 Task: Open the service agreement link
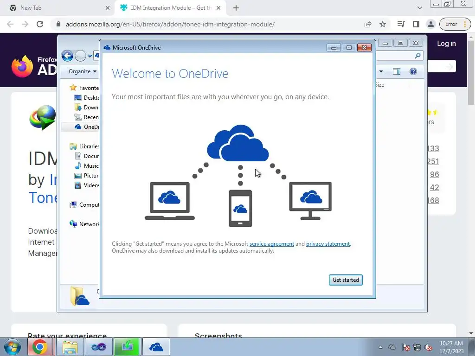point(272,244)
